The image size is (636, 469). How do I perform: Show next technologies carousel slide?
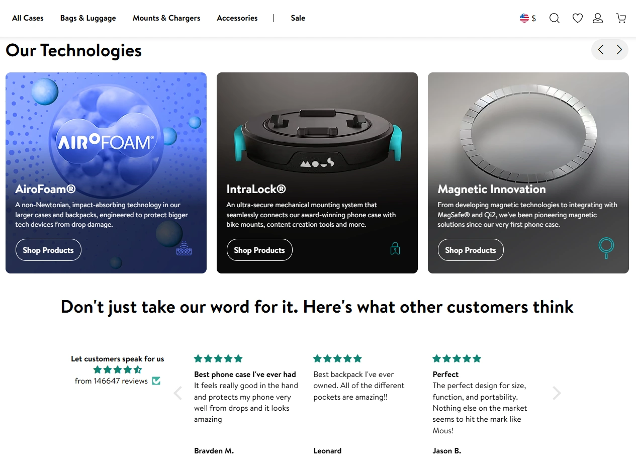(x=619, y=50)
